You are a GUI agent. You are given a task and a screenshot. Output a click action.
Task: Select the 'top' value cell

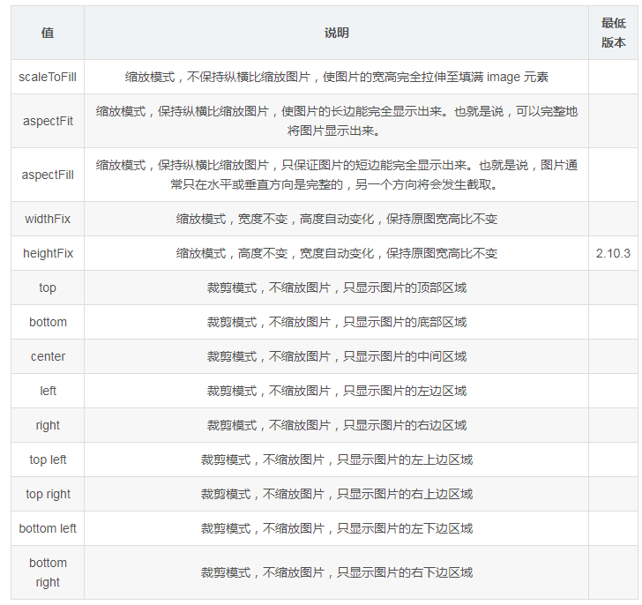coord(48,288)
